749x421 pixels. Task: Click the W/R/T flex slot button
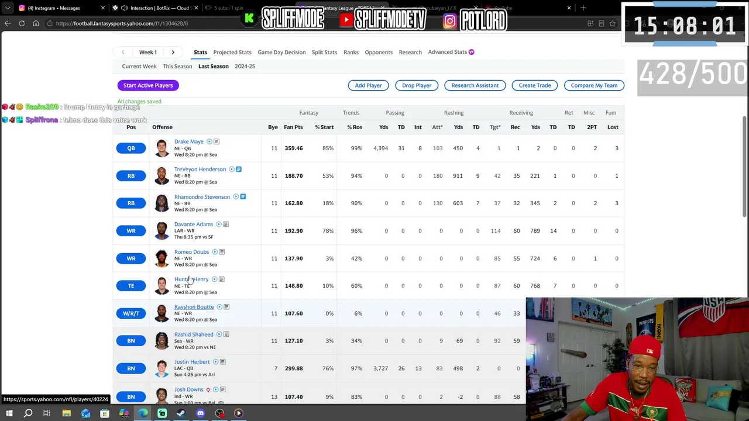click(131, 313)
